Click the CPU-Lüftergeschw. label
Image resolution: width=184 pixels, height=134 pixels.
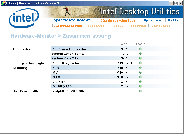(x=66, y=63)
